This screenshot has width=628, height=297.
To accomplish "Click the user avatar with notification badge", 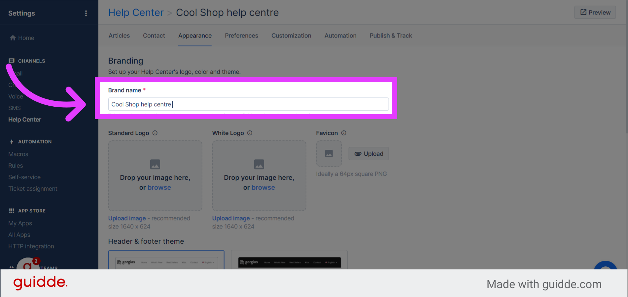I will tap(28, 264).
